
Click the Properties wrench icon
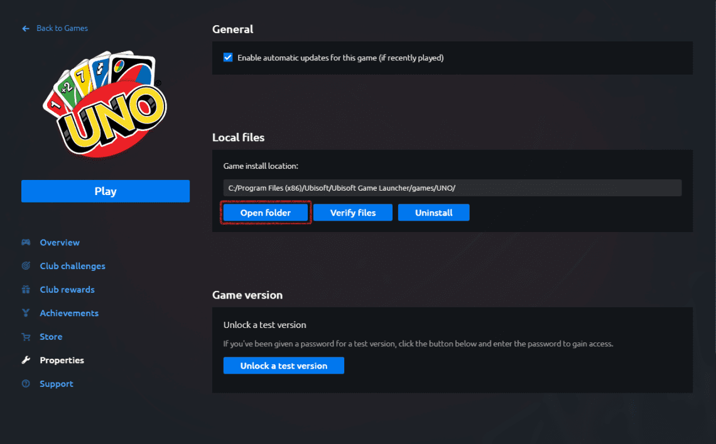[25, 360]
